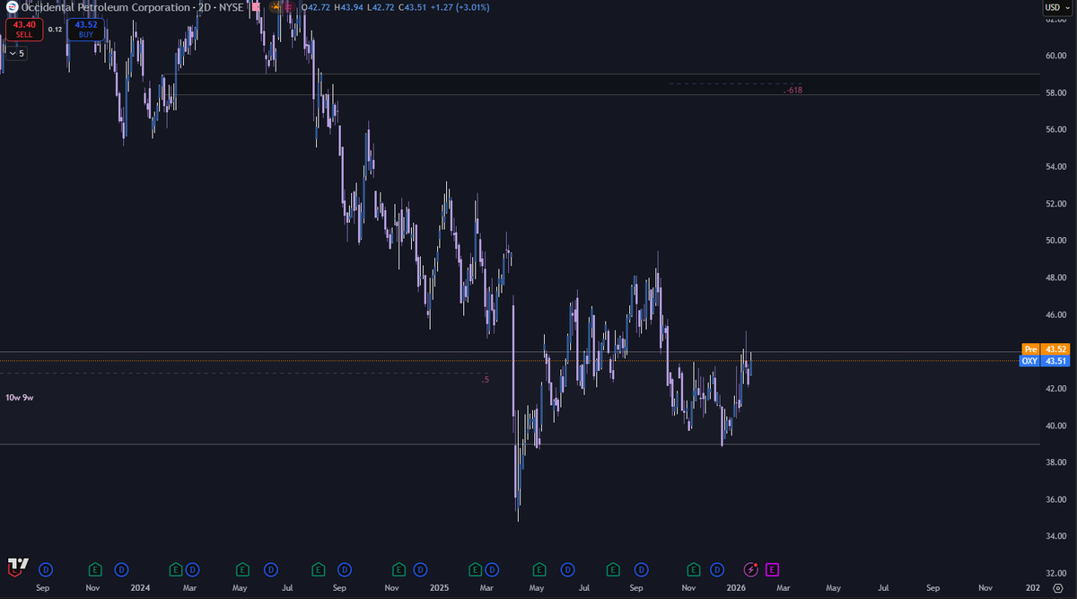
Task: Click the green earnings E marker near Nov 2025
Action: coord(693,569)
